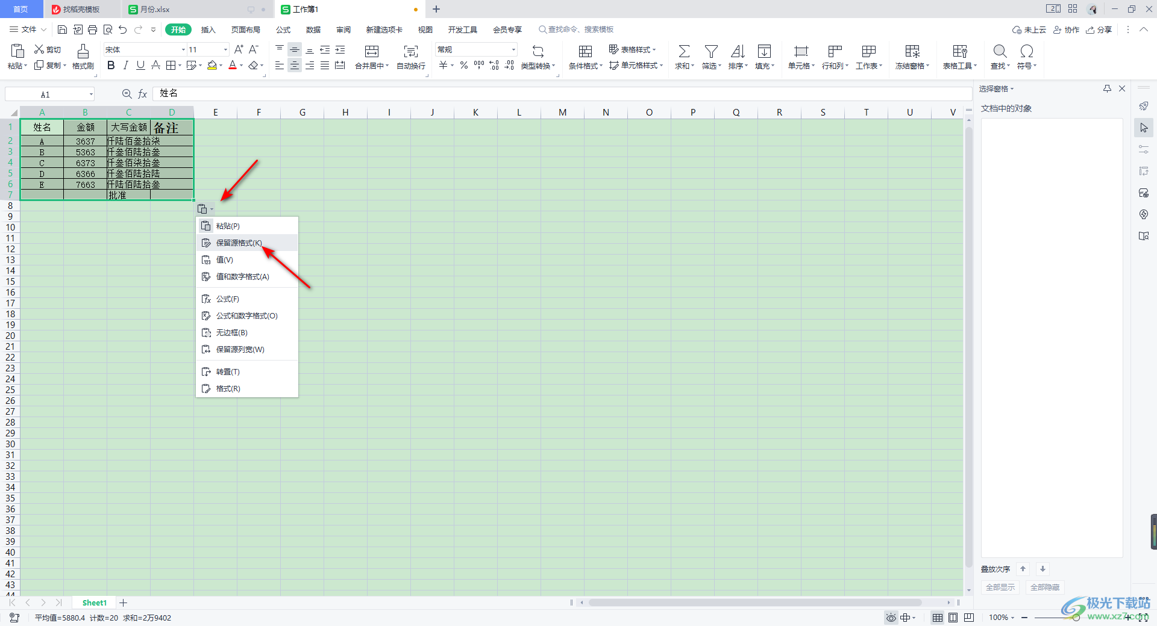Click the Not in cloud status button

pos(1029,29)
